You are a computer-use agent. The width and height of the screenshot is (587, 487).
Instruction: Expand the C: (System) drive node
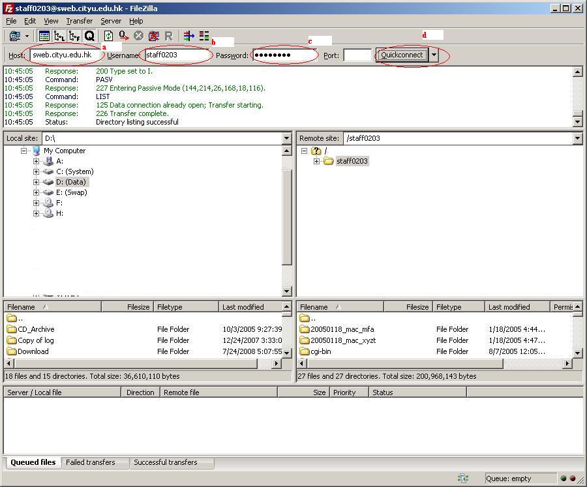pyautogui.click(x=37, y=171)
